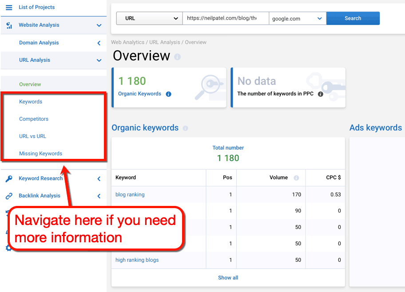Image resolution: width=405 pixels, height=292 pixels.
Task: Collapse the URL Analysis section
Action: [99, 60]
